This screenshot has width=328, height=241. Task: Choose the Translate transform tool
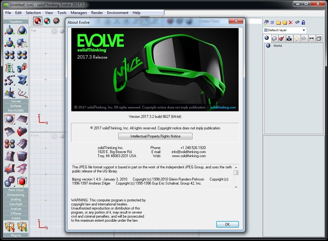10,30
